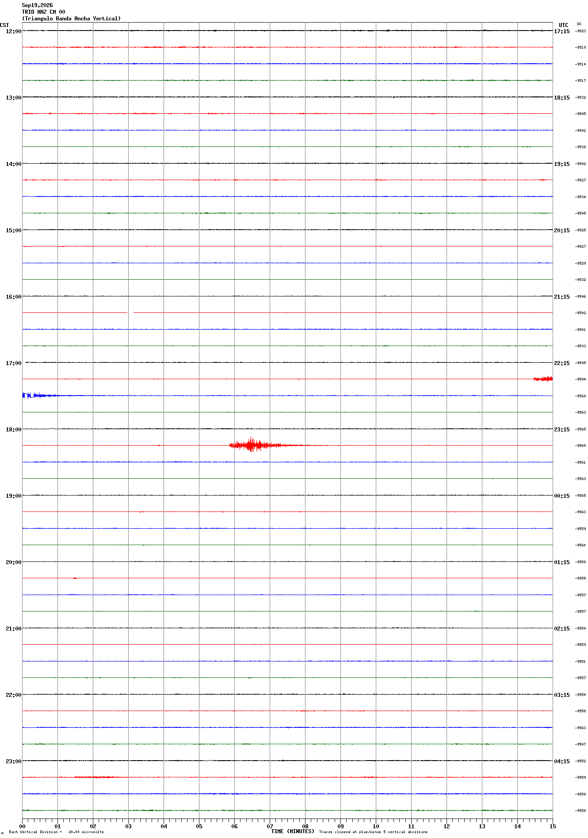
Task: Click minute 00 on the bottom axis
Action: tap(22, 826)
